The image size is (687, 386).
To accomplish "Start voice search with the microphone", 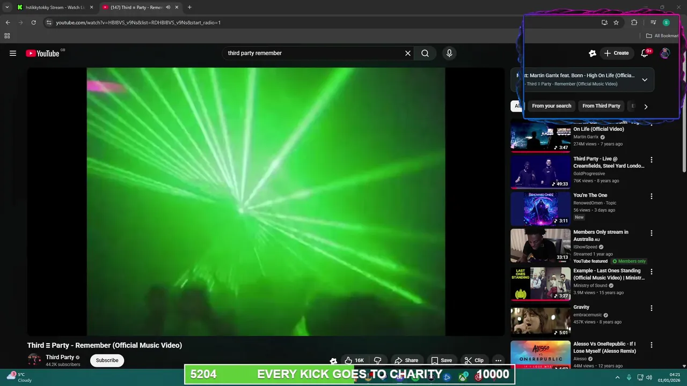I will [x=449, y=53].
